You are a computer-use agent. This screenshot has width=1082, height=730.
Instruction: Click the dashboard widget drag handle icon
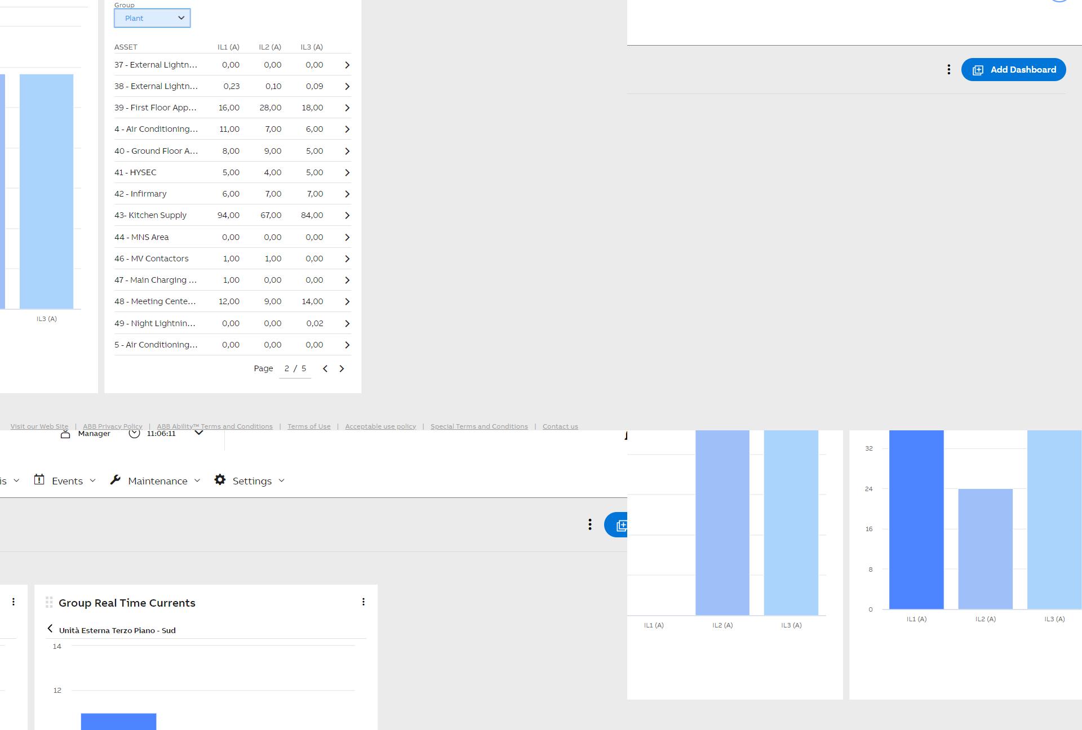coord(49,603)
